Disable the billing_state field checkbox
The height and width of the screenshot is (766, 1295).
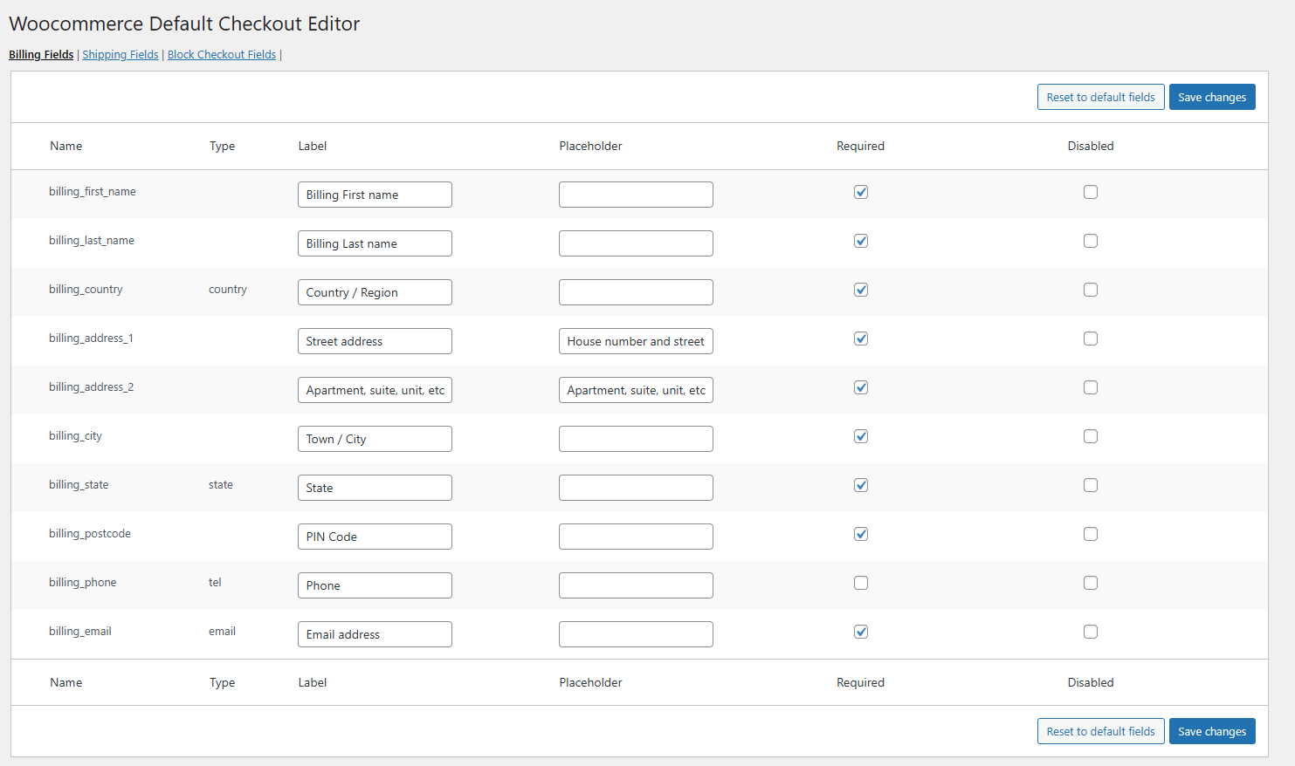tap(1091, 485)
